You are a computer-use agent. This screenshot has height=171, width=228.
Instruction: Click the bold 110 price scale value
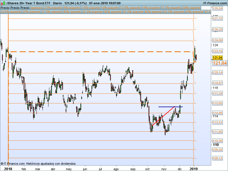216,145
